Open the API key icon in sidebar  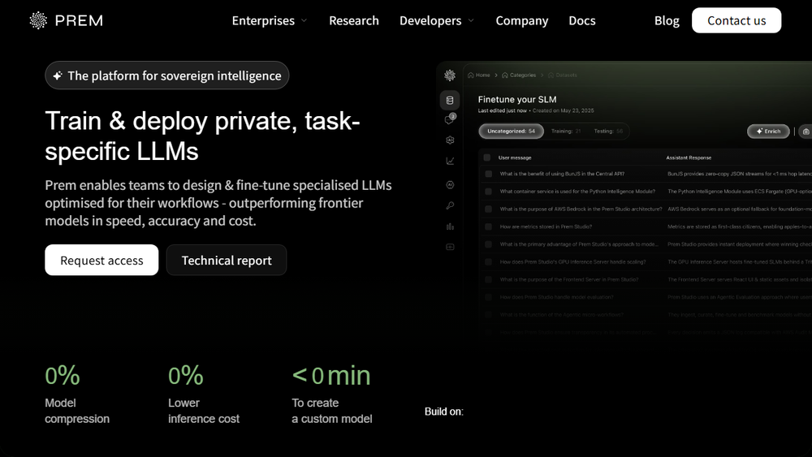click(x=450, y=205)
